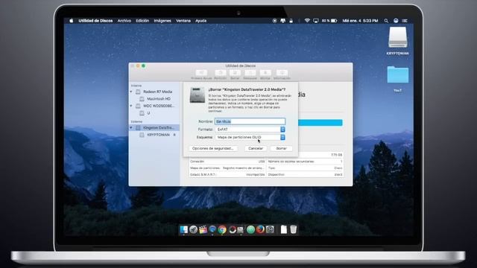The width and height of the screenshot is (477, 268).
Task: Open the clapperboard video app in Dock
Action: click(203, 230)
